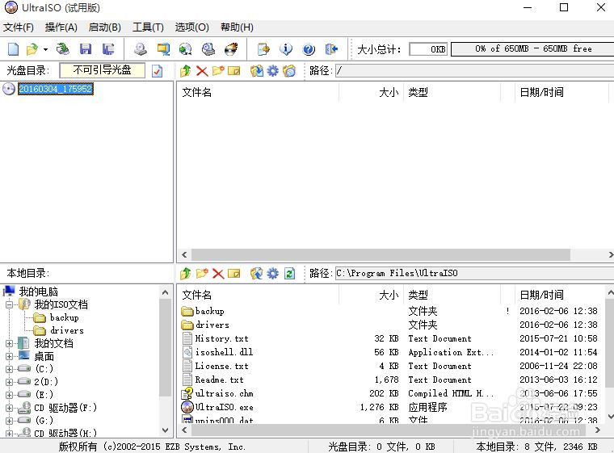Screen dimensions: 614x453
Task: Click the image pane horizontal scrollbar
Action: 381,255
